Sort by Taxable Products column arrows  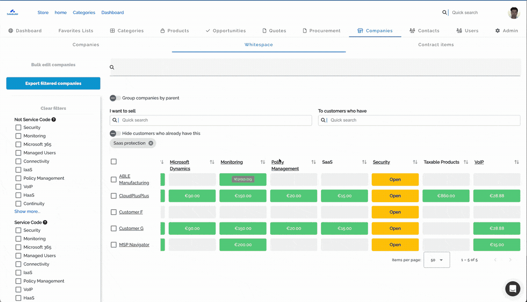click(466, 162)
